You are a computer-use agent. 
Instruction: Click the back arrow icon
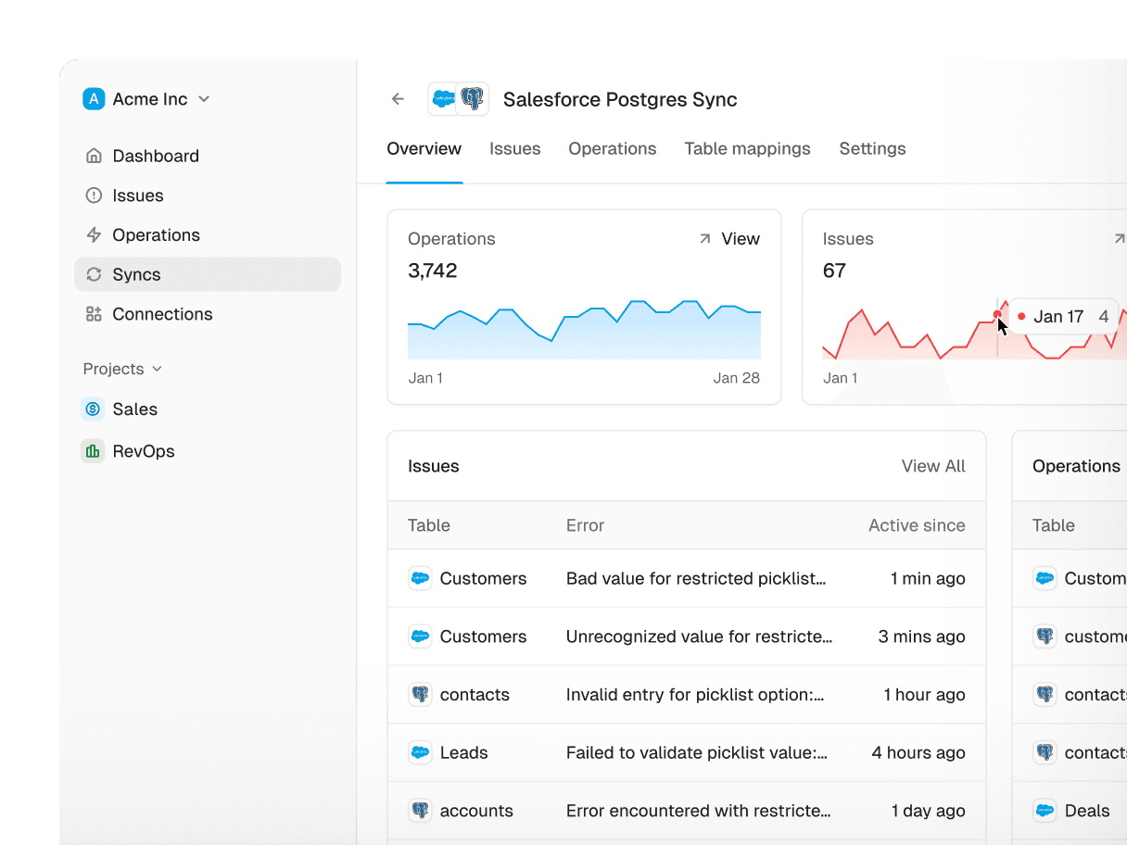[398, 99]
